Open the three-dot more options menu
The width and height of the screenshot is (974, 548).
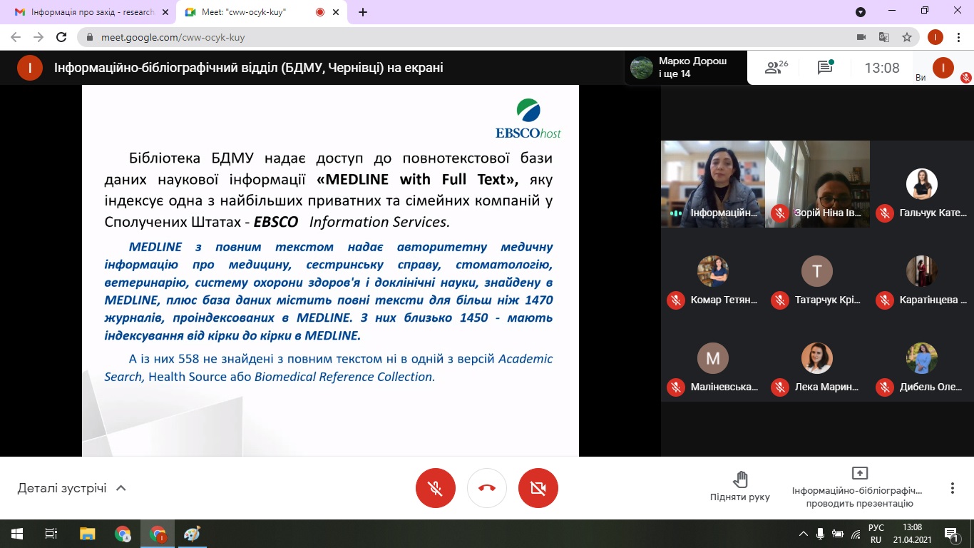tap(952, 488)
